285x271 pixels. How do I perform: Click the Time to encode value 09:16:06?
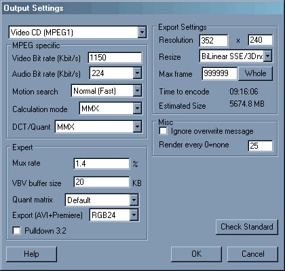244,92
